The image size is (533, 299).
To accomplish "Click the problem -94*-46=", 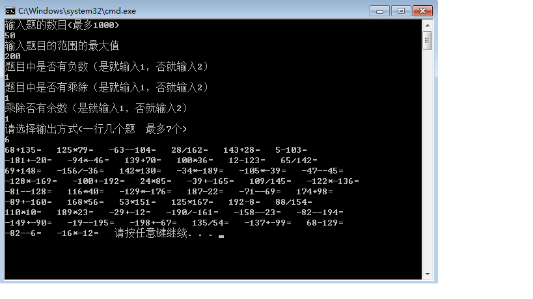I will 88,161.
